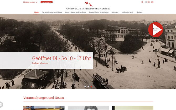
Task: Click the Gustav Mahler Vereinigung Hamburg title
Action: pos(88,8)
